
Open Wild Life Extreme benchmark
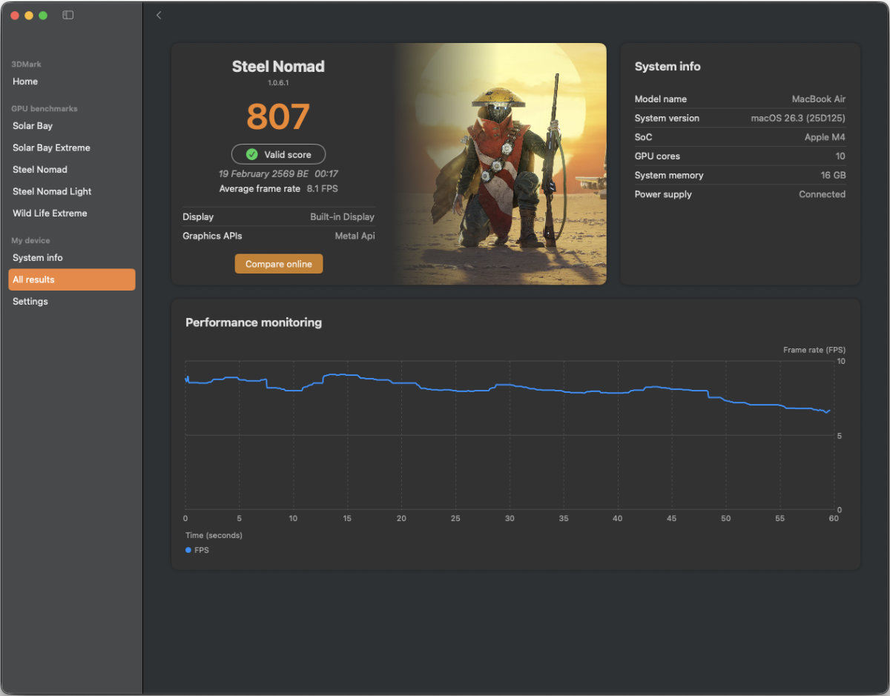(x=50, y=213)
